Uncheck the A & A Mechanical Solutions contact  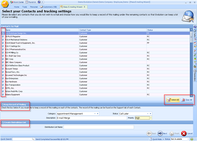click(x=3, y=40)
